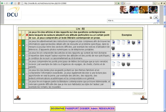Open fourth web example in the articles et rapports row

pos(128,55)
